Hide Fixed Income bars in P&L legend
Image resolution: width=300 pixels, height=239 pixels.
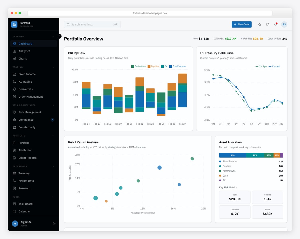(x=177, y=66)
